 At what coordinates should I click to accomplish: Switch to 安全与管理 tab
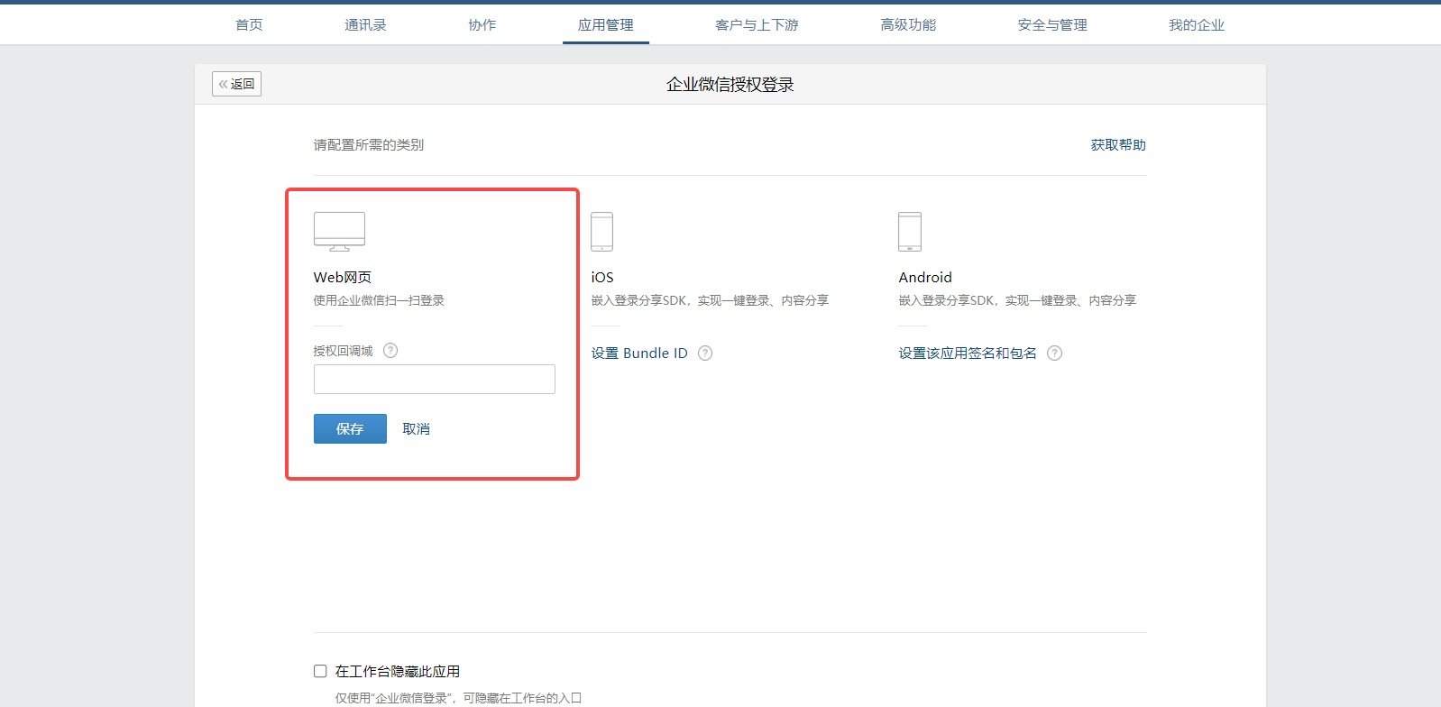coord(1052,25)
